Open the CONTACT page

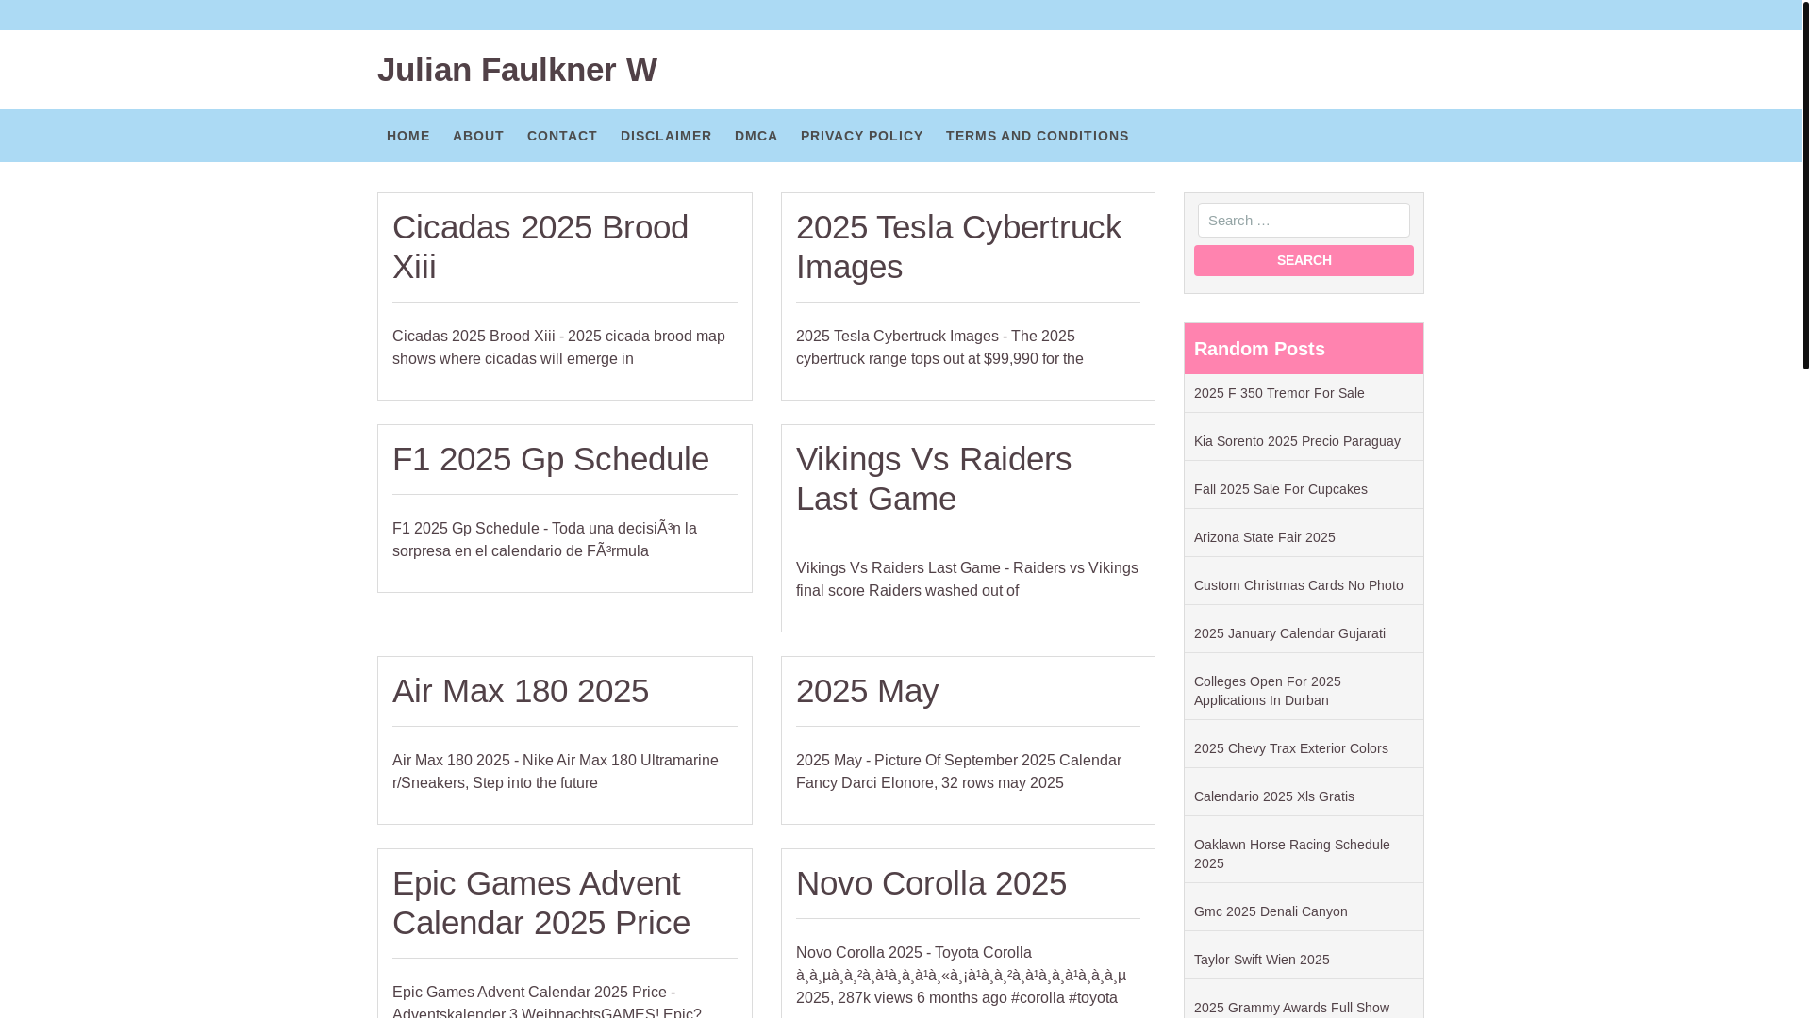coord(562,136)
